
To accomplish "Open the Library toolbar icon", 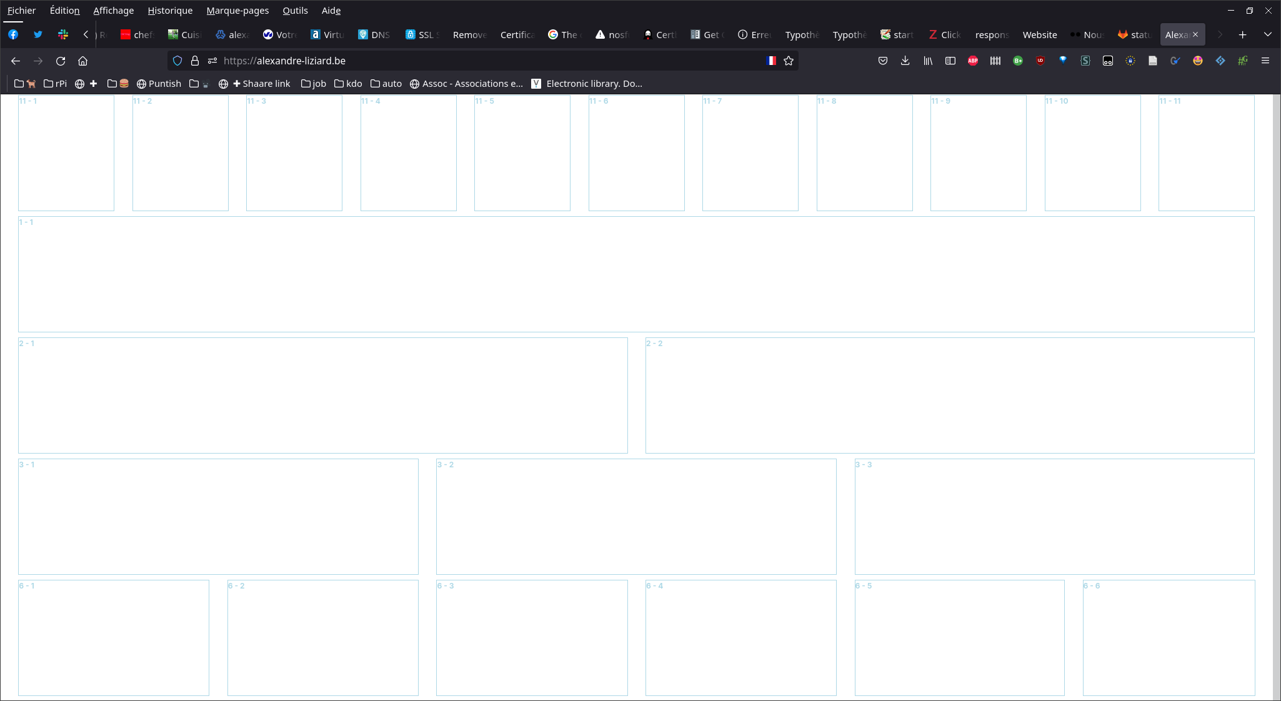I will pos(928,61).
